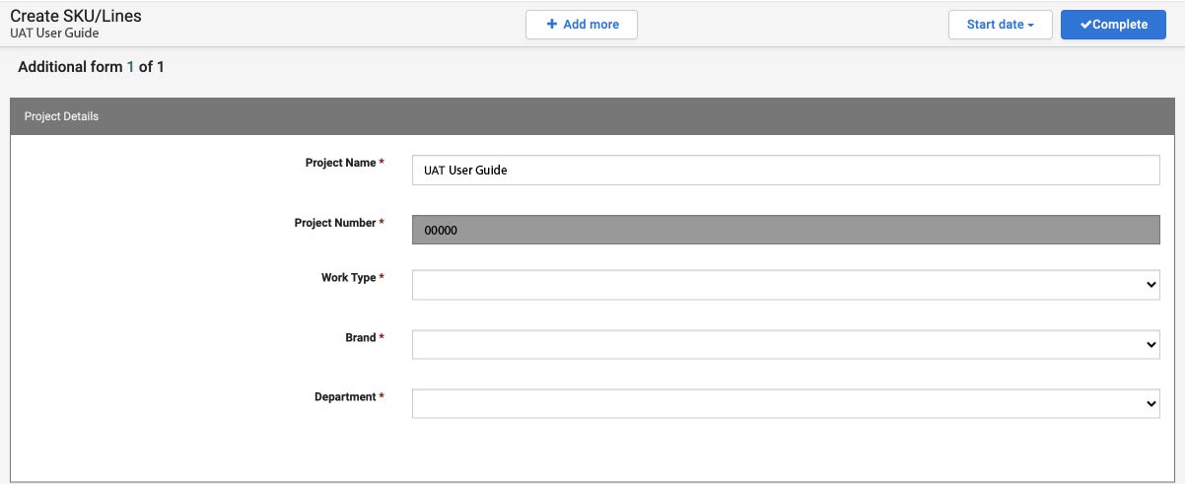Click the caret arrow beside Start date
The width and height of the screenshot is (1185, 484).
[x=1031, y=26]
